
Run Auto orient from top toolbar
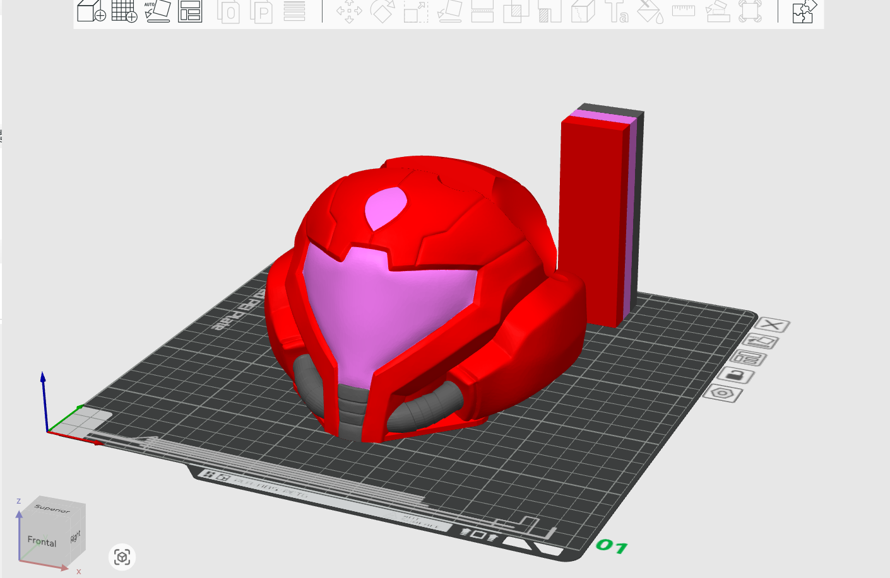click(157, 10)
